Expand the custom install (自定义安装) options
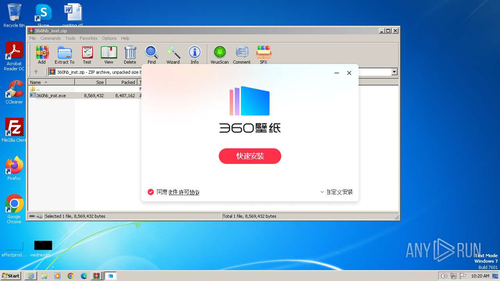 [x=336, y=192]
